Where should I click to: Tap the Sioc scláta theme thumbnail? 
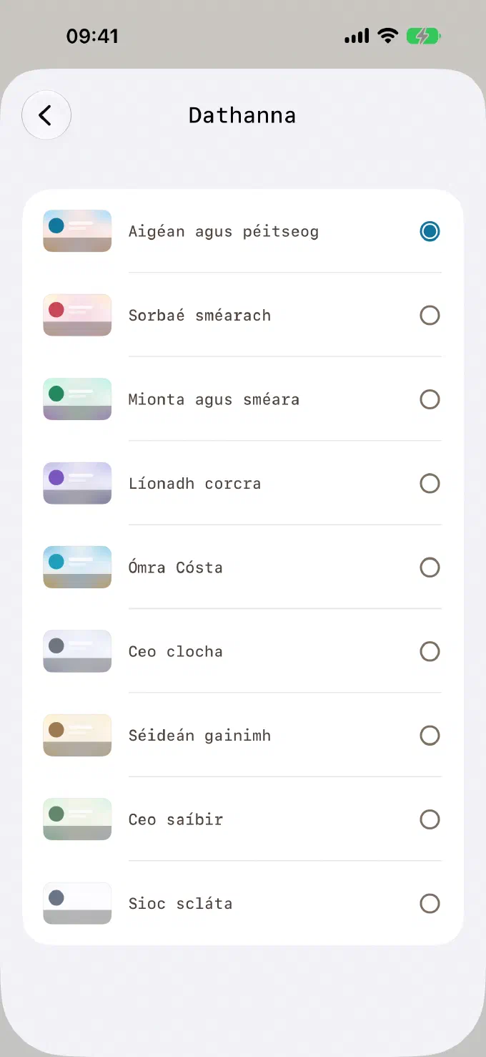point(77,904)
